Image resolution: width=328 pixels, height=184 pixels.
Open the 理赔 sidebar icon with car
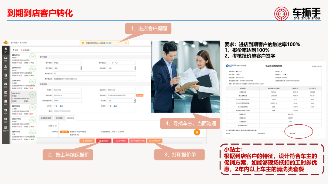coord(6,59)
